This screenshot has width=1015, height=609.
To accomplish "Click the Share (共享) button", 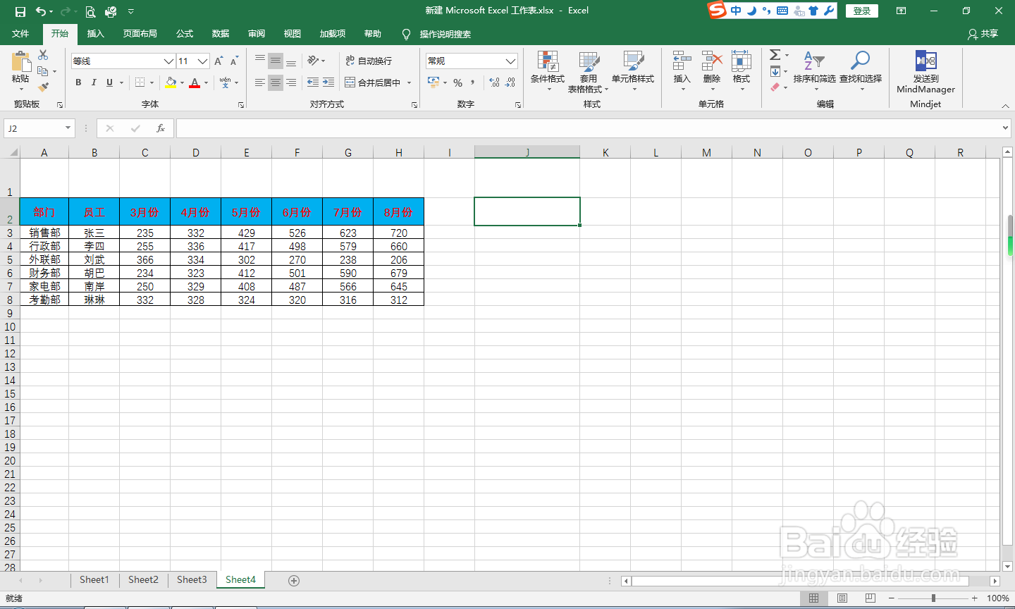I will tap(983, 34).
